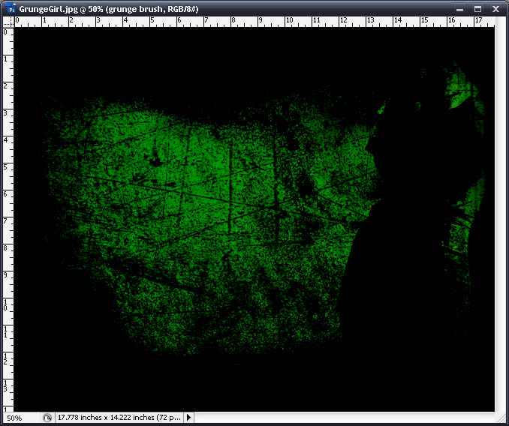Maximize the GrungeGirl.jpg document window
The height and width of the screenshot is (426, 509).
click(477, 9)
